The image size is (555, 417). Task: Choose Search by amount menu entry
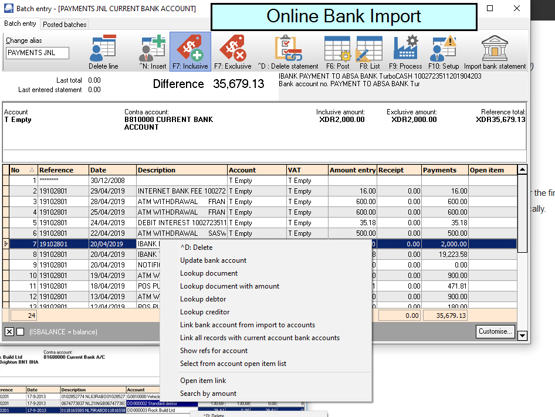click(x=208, y=394)
